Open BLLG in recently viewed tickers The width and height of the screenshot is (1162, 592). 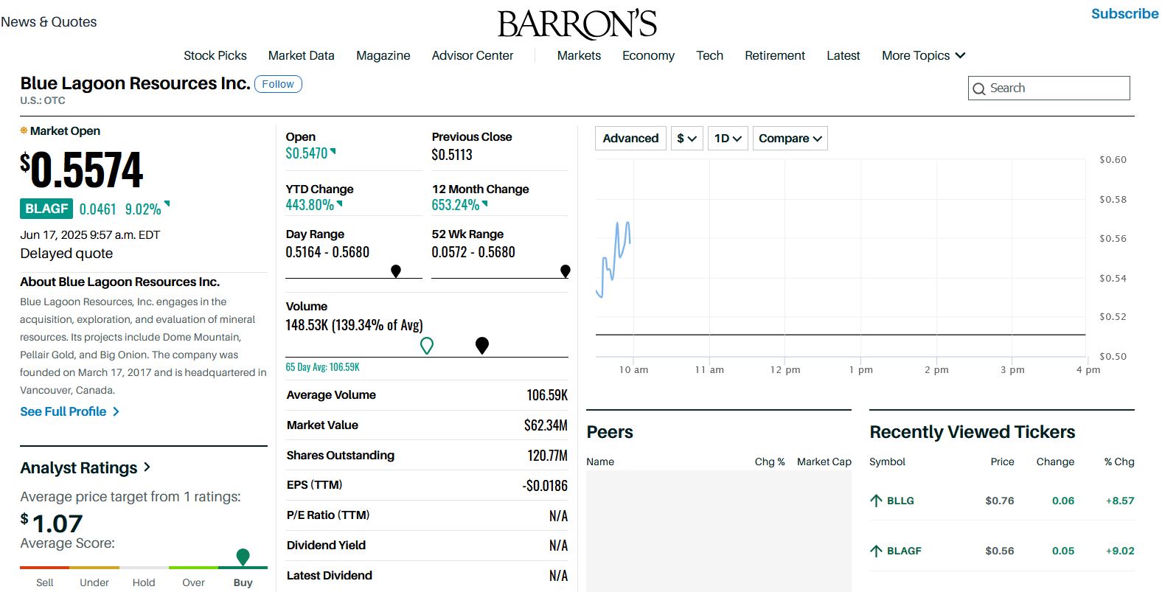point(900,501)
